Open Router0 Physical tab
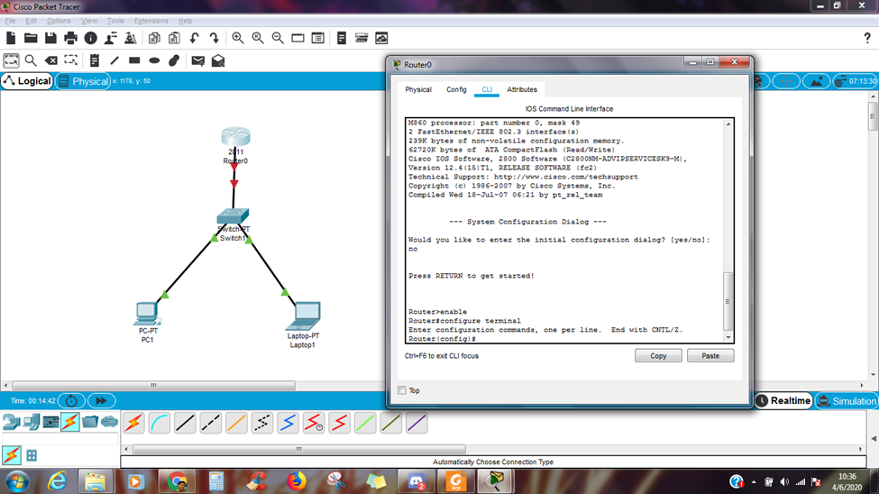This screenshot has height=494, width=879. tap(418, 90)
